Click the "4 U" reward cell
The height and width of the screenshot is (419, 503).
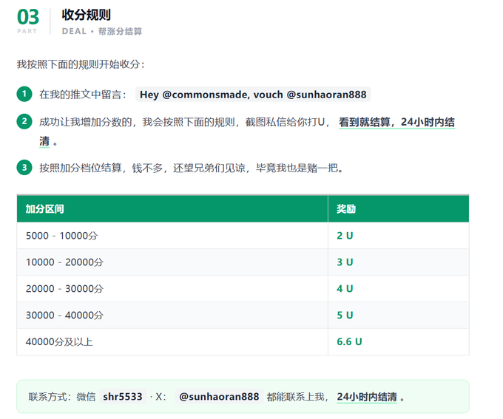399,288
